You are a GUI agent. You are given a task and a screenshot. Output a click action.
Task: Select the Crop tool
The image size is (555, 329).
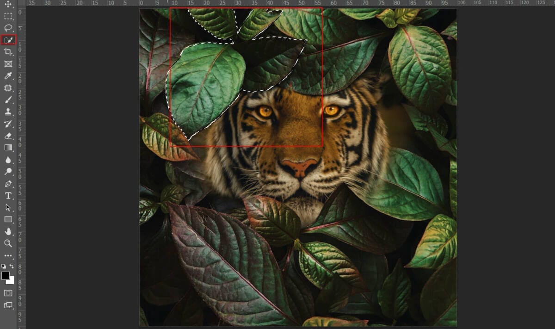[8, 52]
